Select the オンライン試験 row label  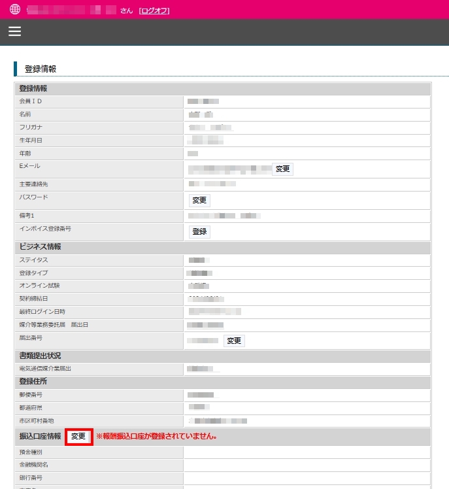coord(40,286)
